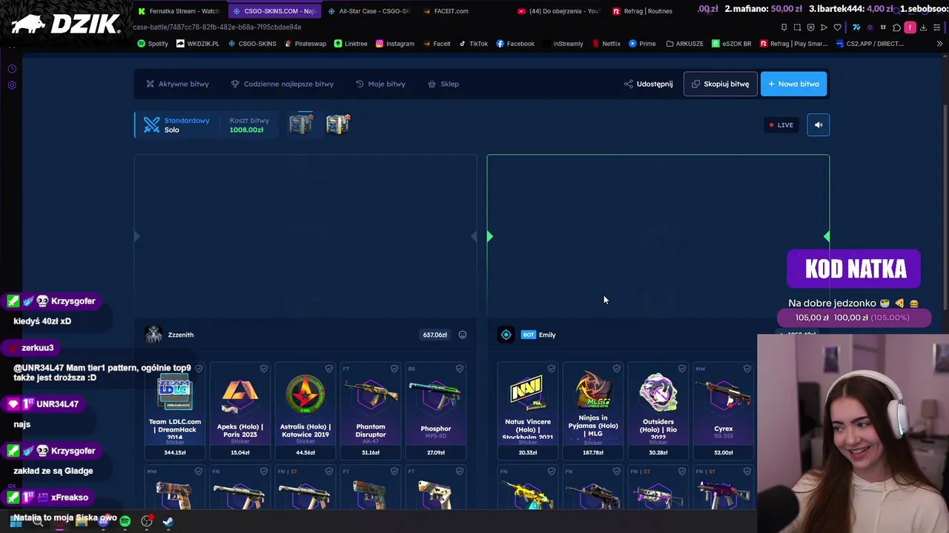Open OBS Studio from the Windows taskbar
The image size is (949, 533).
tap(147, 522)
